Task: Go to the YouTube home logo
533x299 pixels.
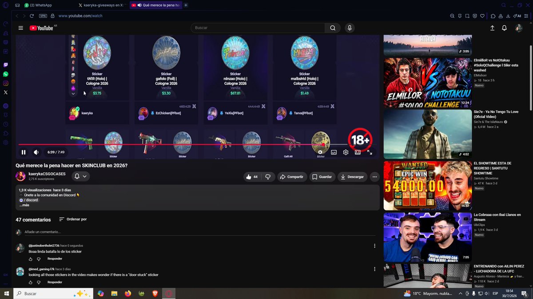Action: point(41,28)
